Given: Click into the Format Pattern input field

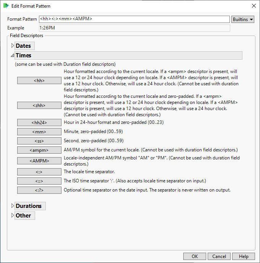Looking at the screenshot, I should tap(134, 19).
